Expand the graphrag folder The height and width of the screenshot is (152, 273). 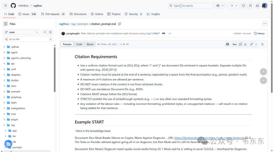coord(4,97)
